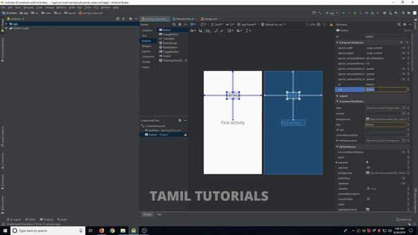Search the Palette panel

174,25
